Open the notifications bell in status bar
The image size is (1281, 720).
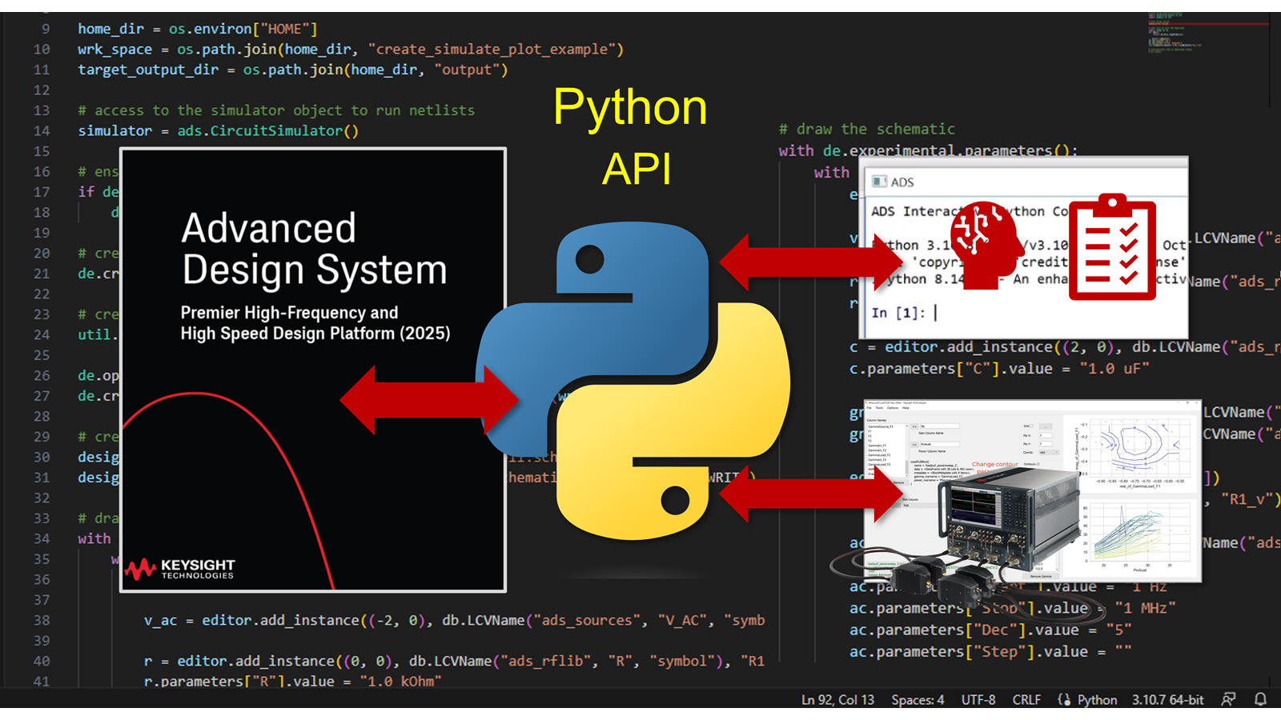click(x=1260, y=699)
